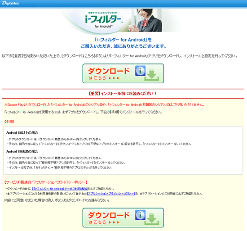Screen dimensions: 247x231
Task: Click the red ※Google Play warning line
Action: tap(105, 104)
